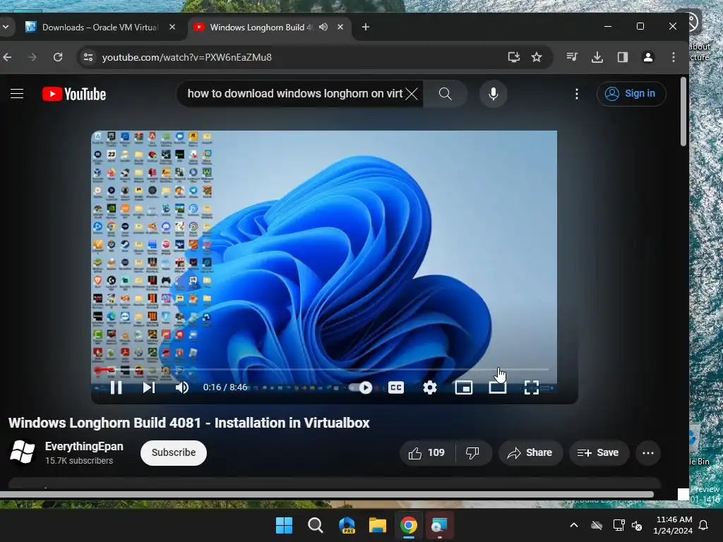Open the Chrome downloads button
Viewport: 723px width, 542px height.
(597, 57)
